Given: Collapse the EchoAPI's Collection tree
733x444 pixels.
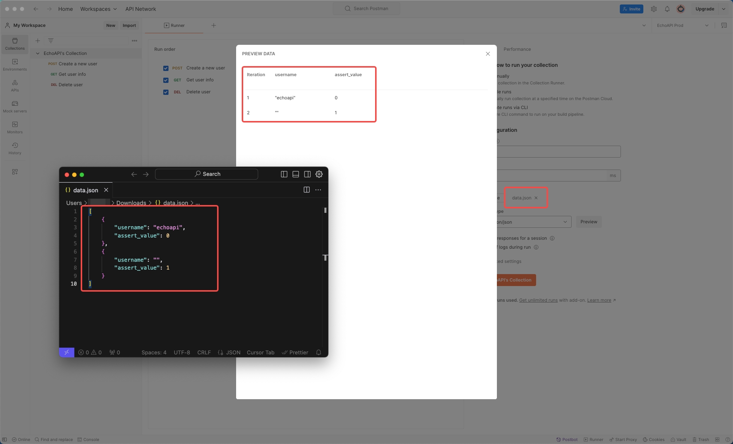Looking at the screenshot, I should (38, 53).
